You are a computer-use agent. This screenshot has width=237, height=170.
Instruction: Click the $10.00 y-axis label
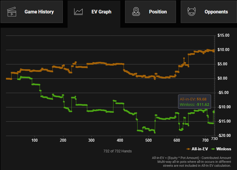click(223, 50)
